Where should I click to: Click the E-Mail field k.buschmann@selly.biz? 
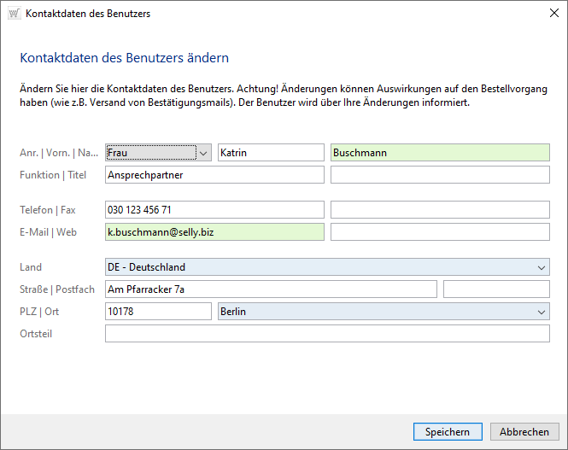pyautogui.click(x=214, y=232)
